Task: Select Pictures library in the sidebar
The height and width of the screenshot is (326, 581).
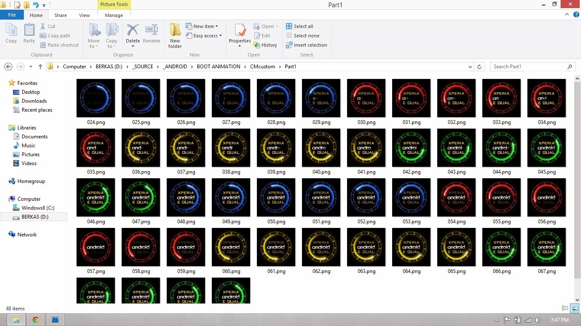Action: tap(31, 155)
